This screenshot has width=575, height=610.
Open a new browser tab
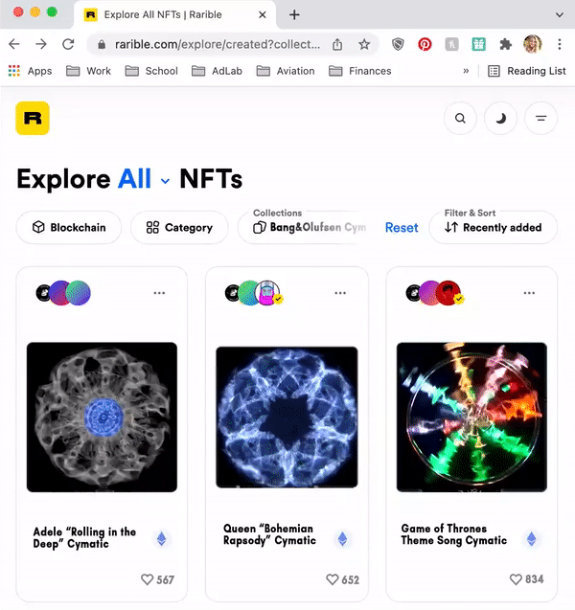coord(294,14)
